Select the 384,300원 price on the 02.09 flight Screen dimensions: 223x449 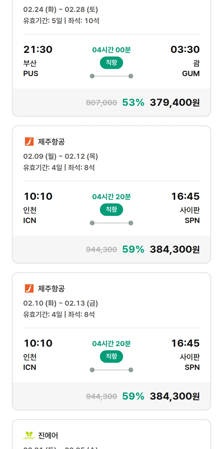pyautogui.click(x=175, y=249)
